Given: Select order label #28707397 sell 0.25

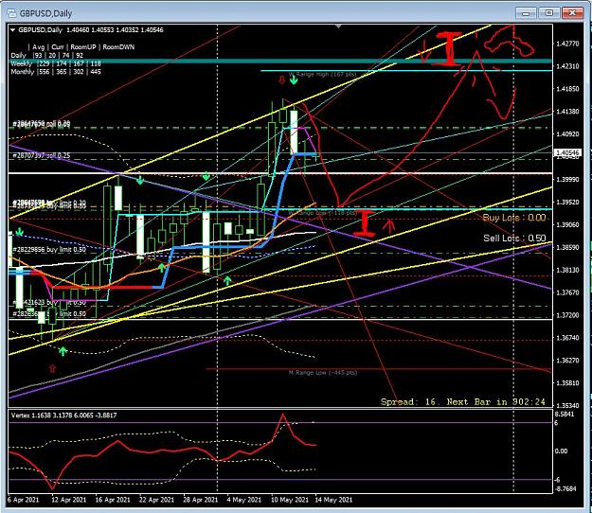Looking at the screenshot, I should [x=42, y=155].
